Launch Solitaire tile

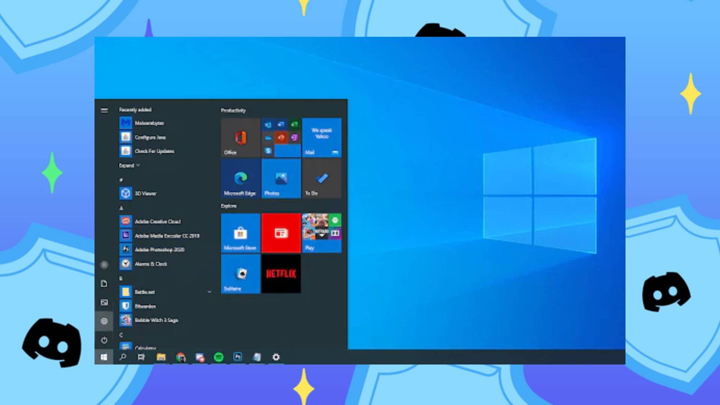[240, 274]
